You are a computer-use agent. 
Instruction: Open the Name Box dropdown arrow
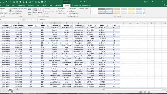(21, 20)
